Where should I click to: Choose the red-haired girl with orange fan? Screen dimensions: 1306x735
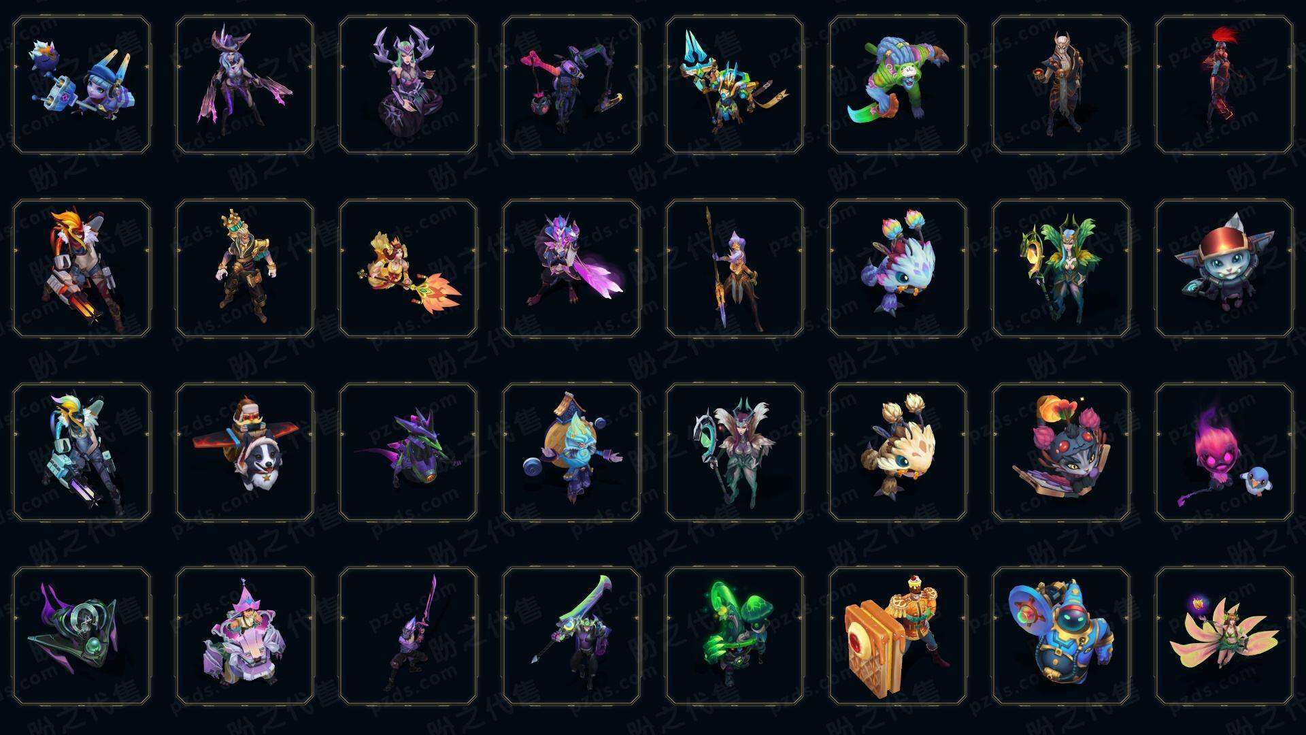click(408, 268)
